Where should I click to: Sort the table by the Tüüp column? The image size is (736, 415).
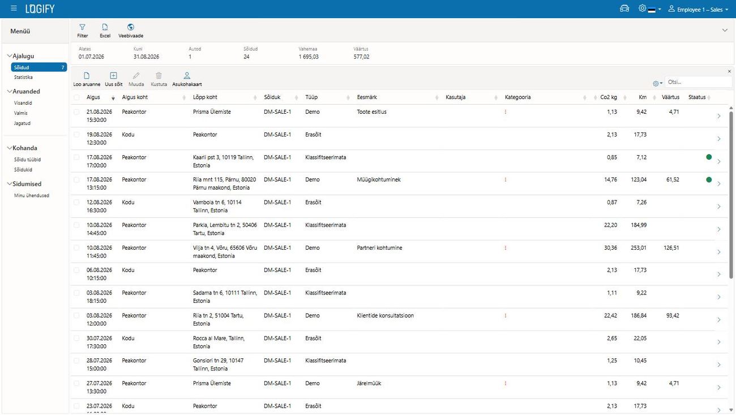(x=311, y=97)
